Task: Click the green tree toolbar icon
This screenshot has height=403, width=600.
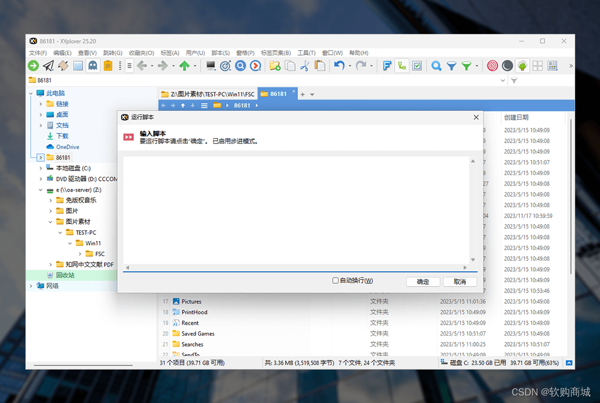Action: tap(522, 66)
